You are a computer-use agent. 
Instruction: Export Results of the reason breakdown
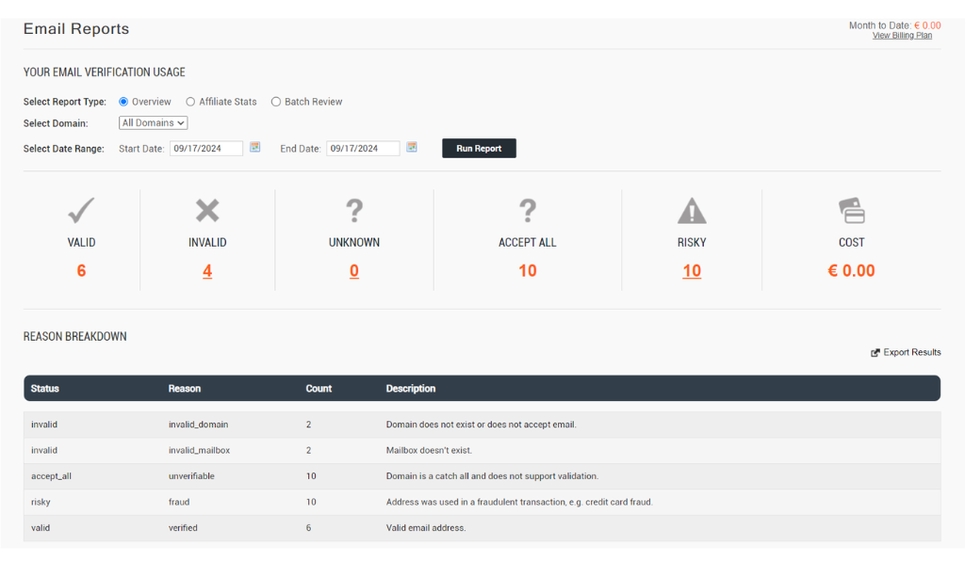coord(912,352)
